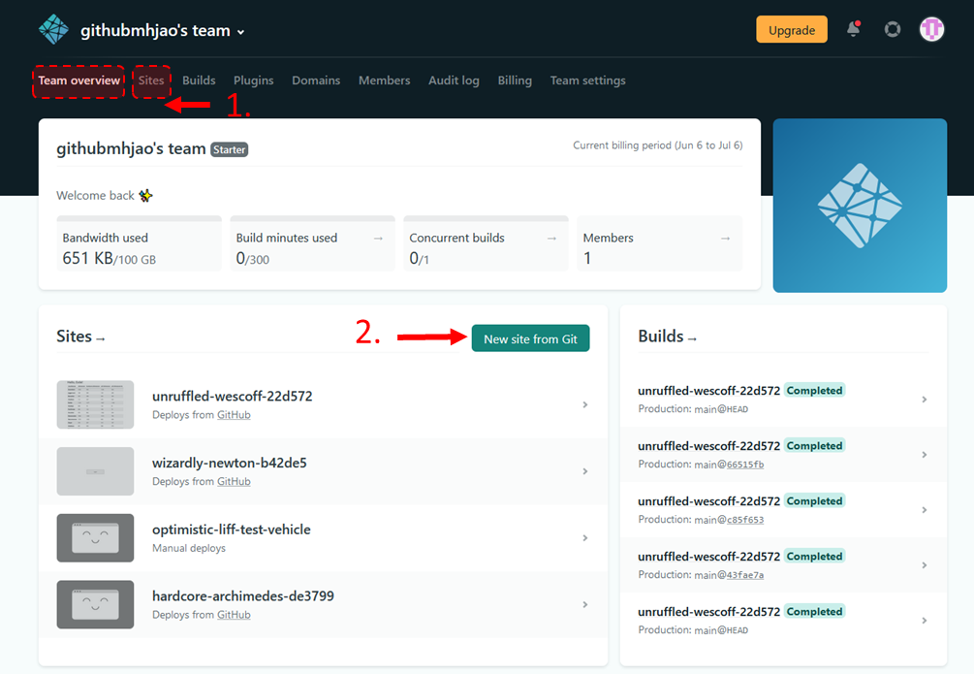The width and height of the screenshot is (974, 674).
Task: Go to the Builds tab
Action: (199, 80)
